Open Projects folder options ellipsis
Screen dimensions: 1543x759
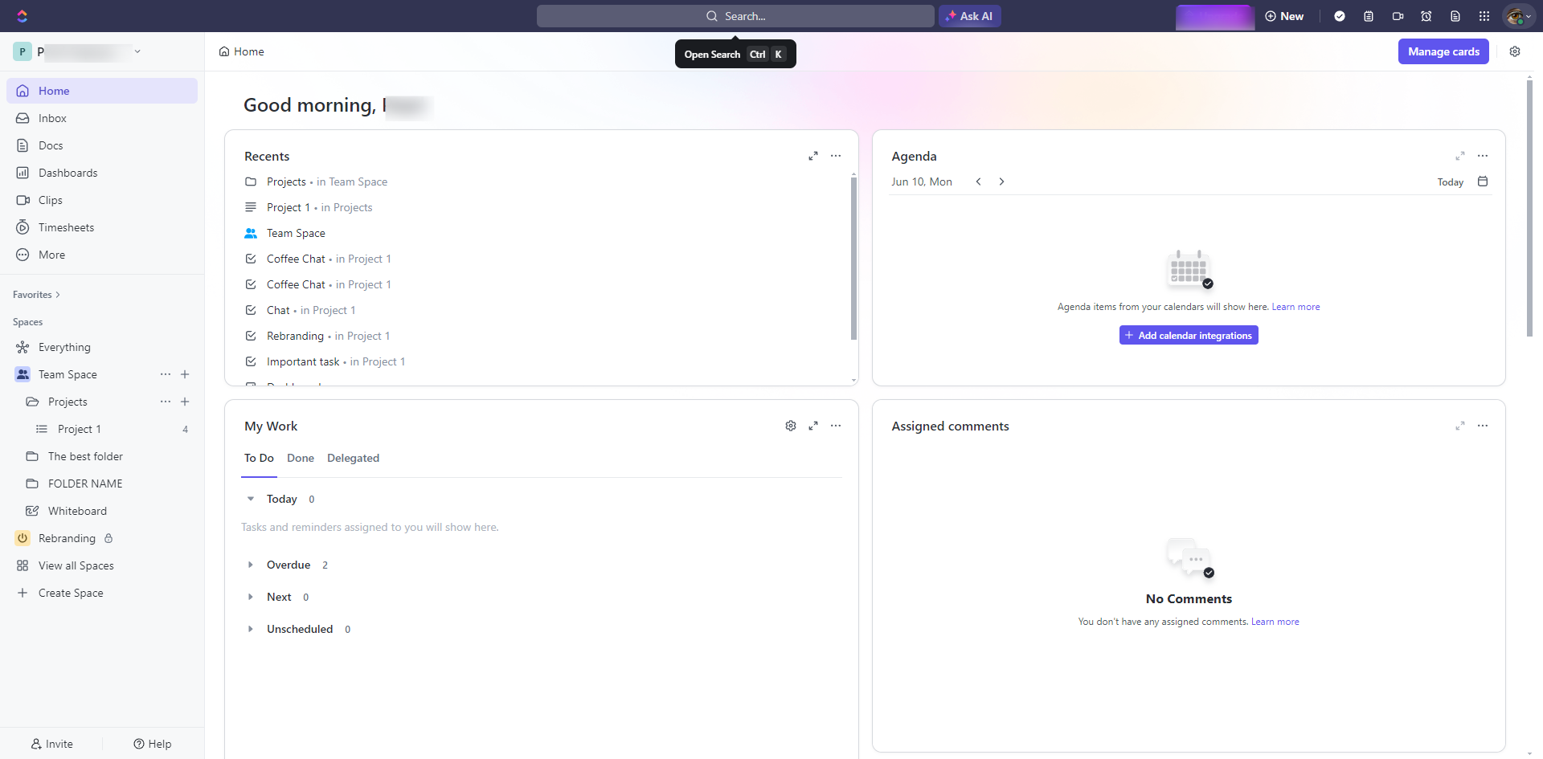166,402
